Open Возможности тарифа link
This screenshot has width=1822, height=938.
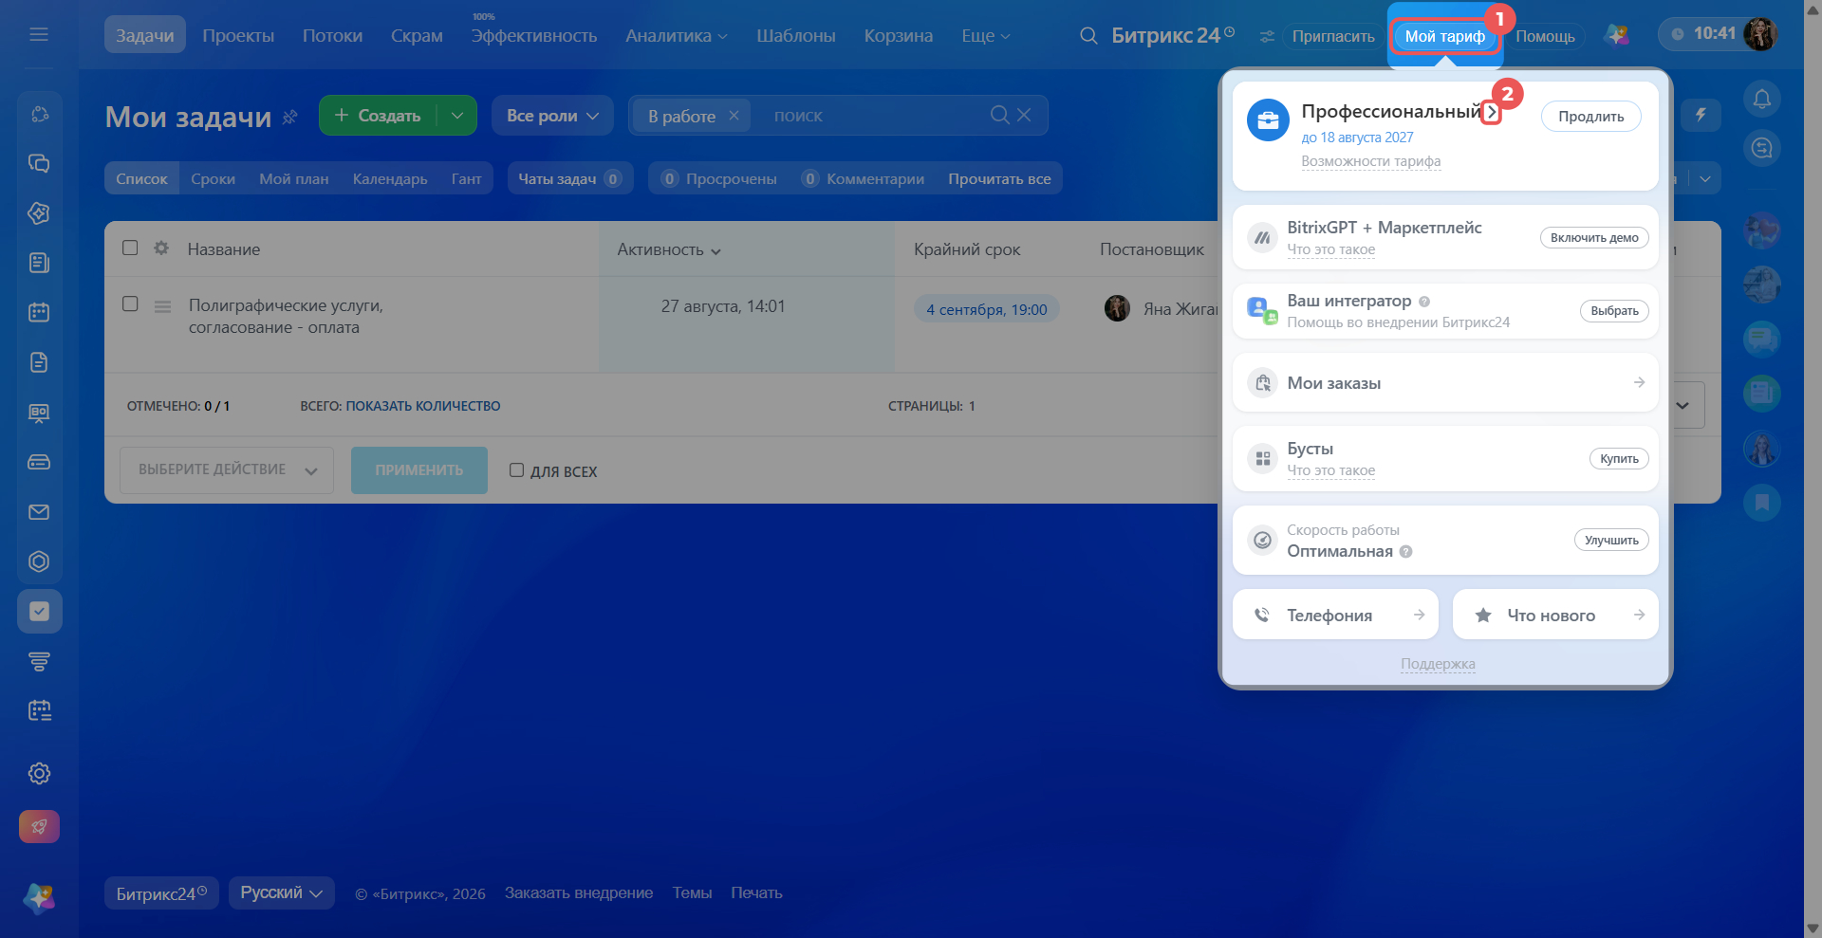[1370, 161]
